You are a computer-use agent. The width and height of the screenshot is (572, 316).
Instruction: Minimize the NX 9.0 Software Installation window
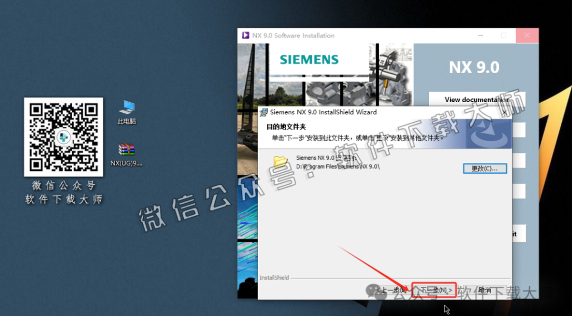481,35
